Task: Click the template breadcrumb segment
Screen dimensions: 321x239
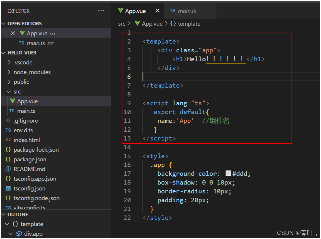Action: tap(189, 24)
